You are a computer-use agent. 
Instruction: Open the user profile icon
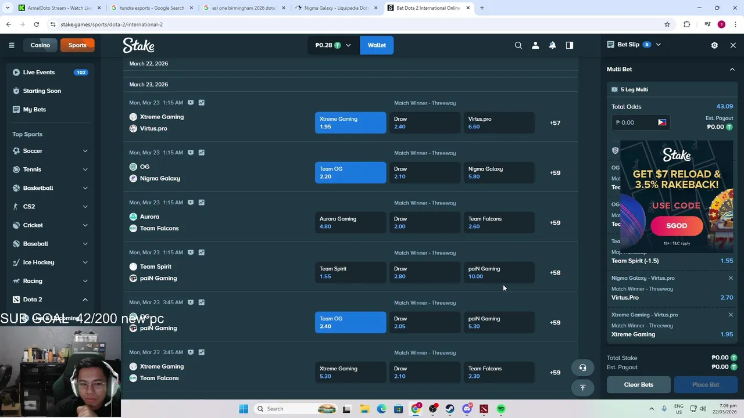(x=535, y=45)
